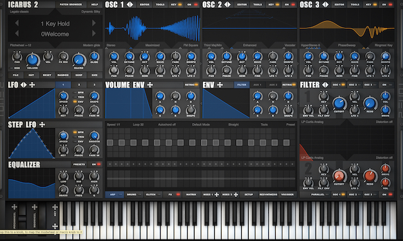Click the Filter 1 CUTOFF knob
Screen dimensions: 403x241
coord(339,103)
